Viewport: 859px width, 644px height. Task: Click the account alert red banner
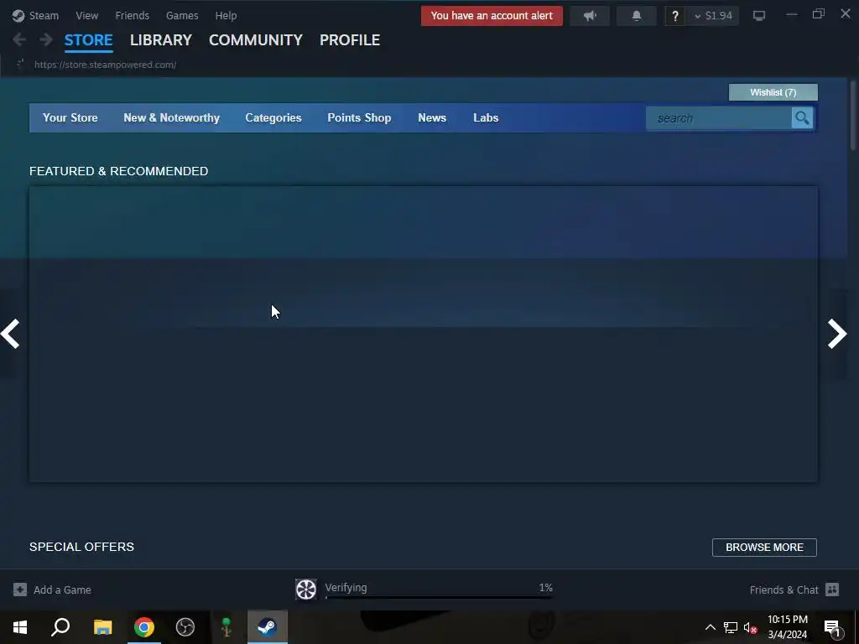(x=492, y=16)
